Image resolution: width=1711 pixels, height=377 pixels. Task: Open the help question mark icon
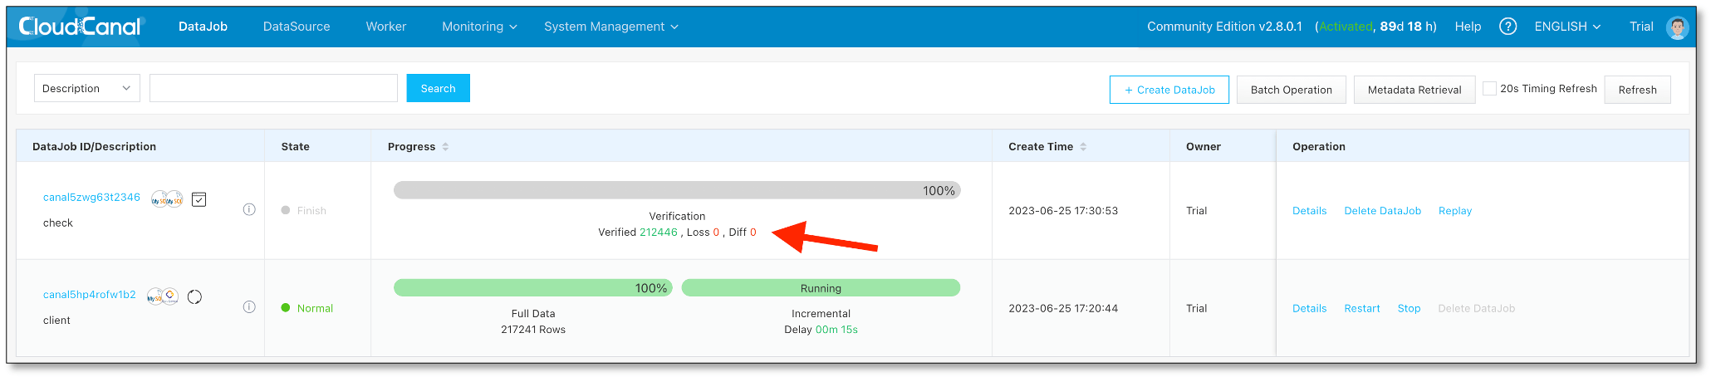tap(1508, 27)
